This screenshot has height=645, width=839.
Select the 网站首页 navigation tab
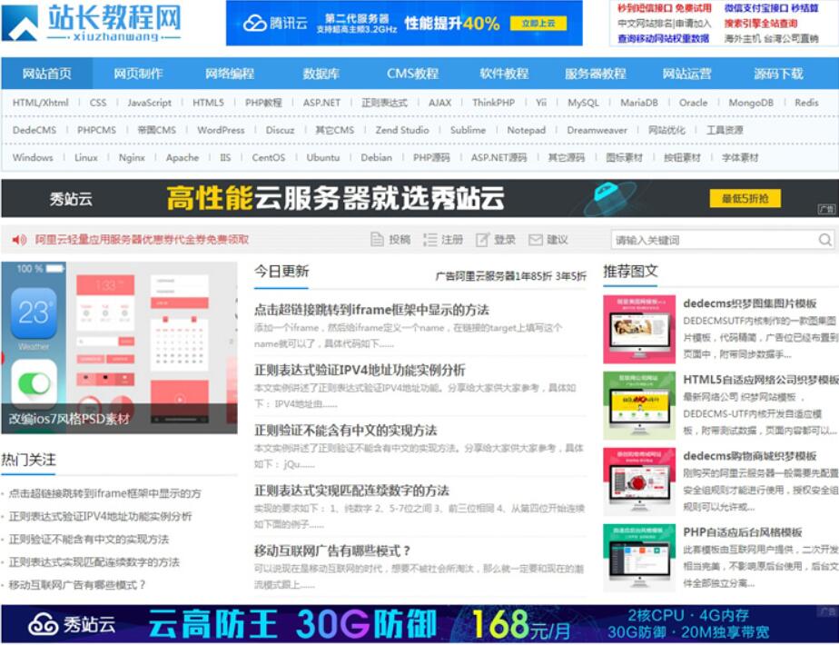point(48,74)
